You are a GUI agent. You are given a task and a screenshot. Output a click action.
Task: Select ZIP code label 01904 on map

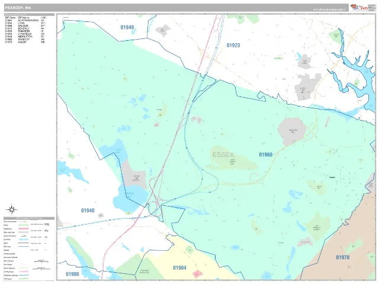point(179,268)
